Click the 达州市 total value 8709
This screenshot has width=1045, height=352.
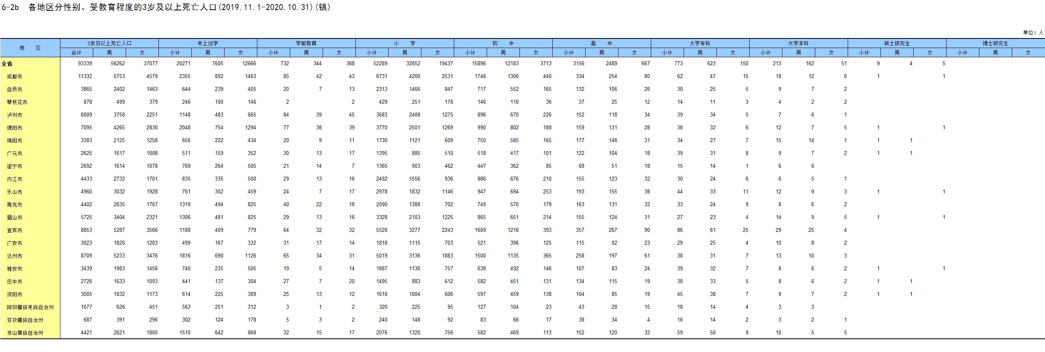click(x=86, y=256)
